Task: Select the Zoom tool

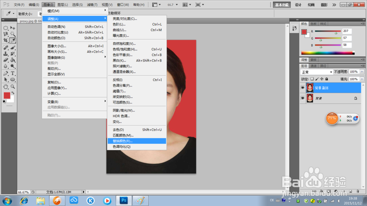Action: 12,87
